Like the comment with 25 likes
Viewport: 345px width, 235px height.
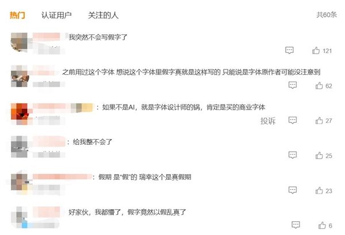319,155
